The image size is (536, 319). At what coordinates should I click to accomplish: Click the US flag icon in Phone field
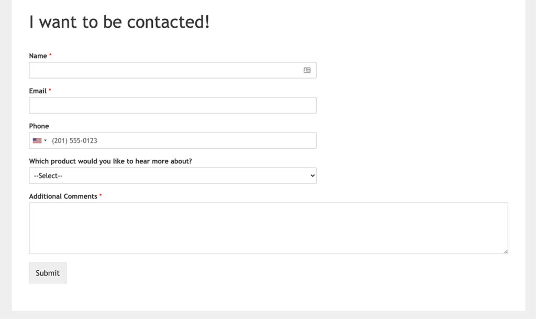tap(37, 140)
